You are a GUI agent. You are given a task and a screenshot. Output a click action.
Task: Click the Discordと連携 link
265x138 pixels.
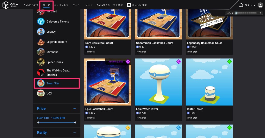[139, 5]
